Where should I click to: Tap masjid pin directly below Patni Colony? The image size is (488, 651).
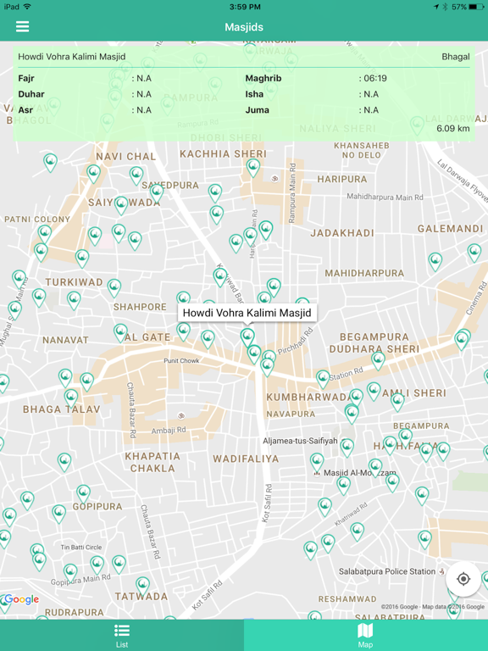45,235
